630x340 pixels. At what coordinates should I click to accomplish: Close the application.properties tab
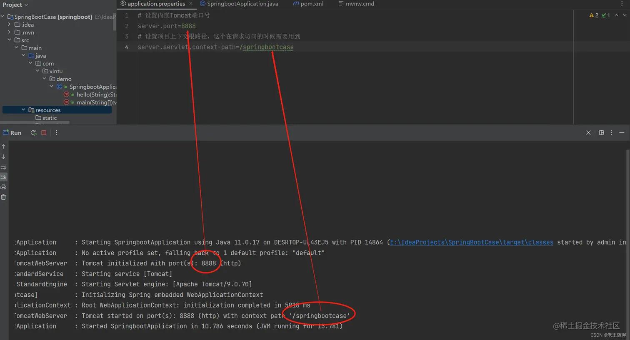[x=191, y=3]
